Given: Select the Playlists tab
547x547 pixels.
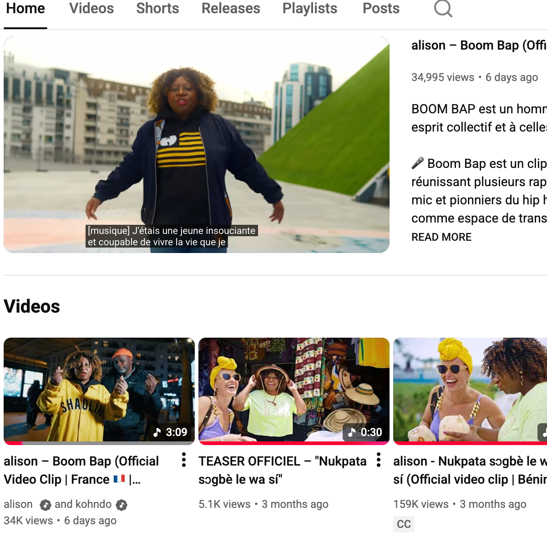Looking at the screenshot, I should (x=309, y=9).
